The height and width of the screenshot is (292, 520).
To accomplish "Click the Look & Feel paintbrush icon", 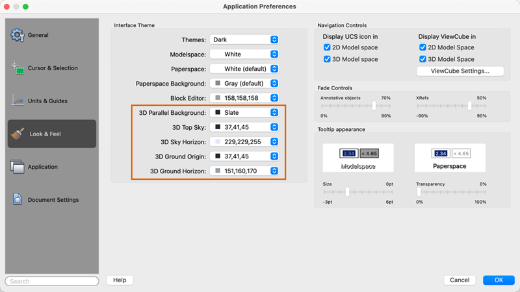I will [19, 134].
